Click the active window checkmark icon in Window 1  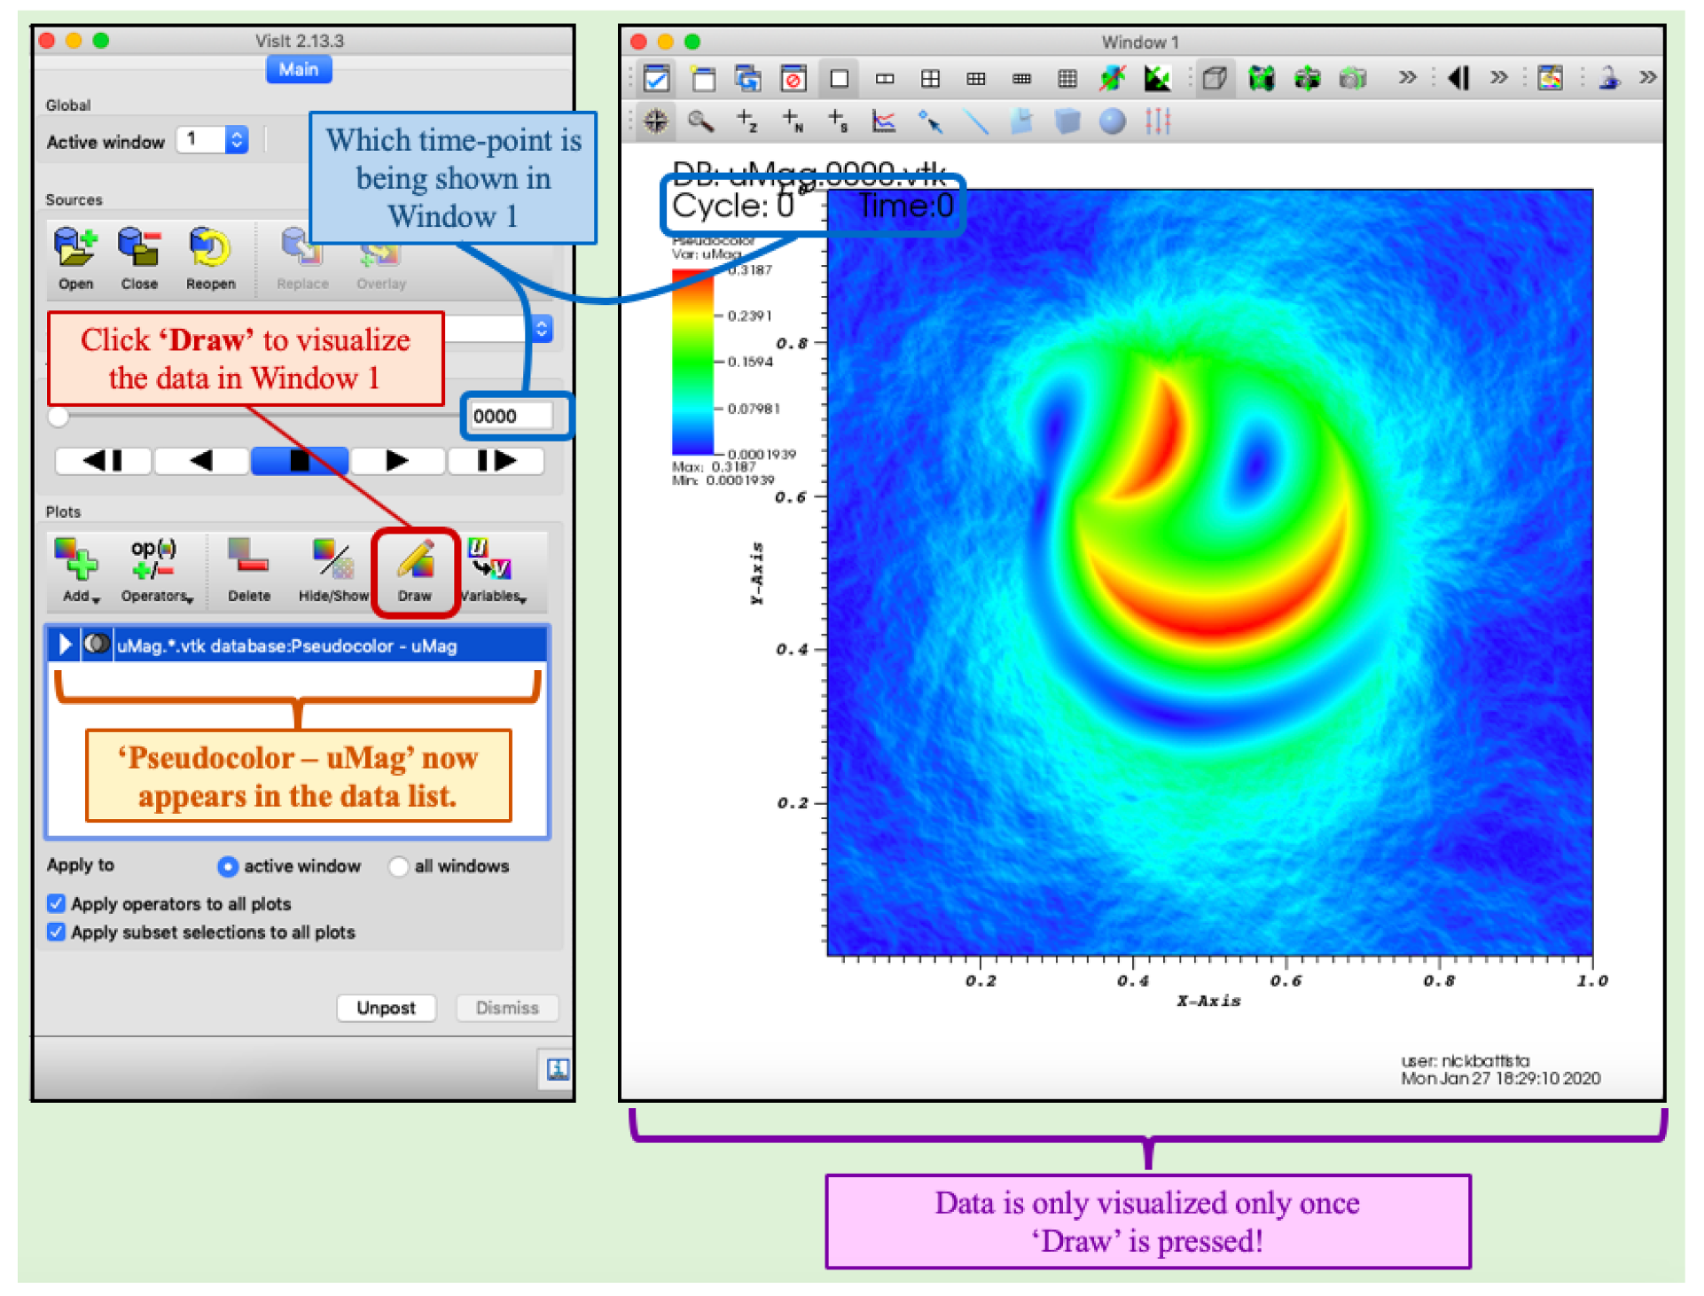pos(657,79)
